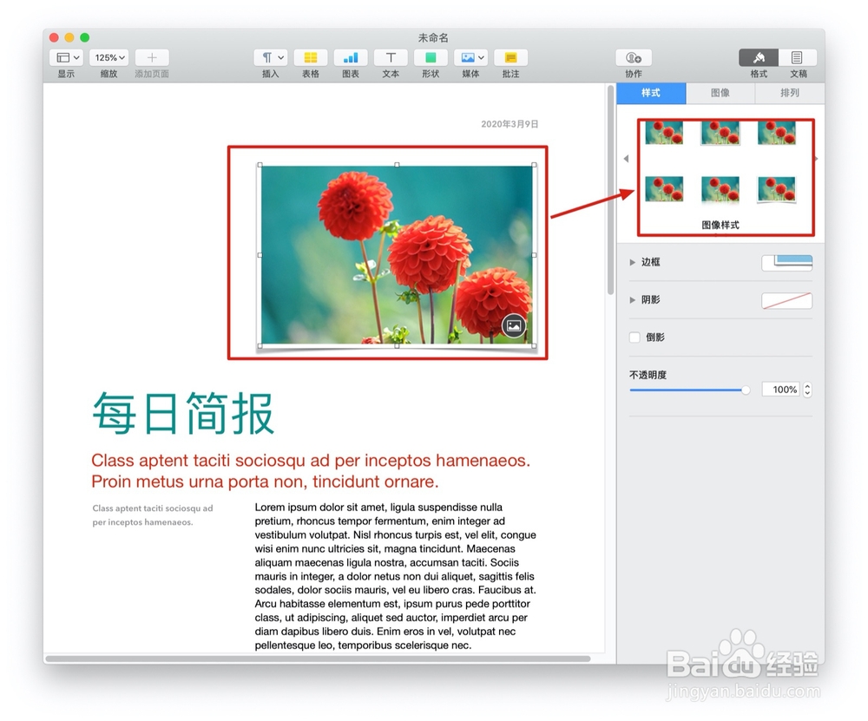Switch to the 图像 (Image) tab
This screenshot has width=868, height=721.
[720, 93]
